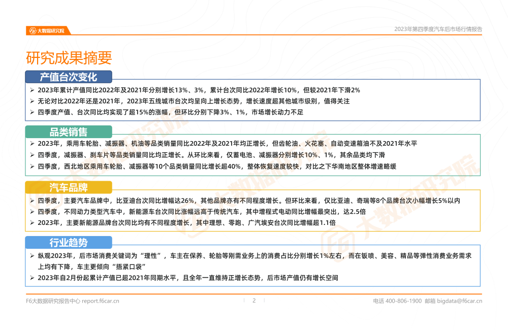
Task: Click the arrow bullet before 2023年累计产值同比
Action: [x=33, y=90]
